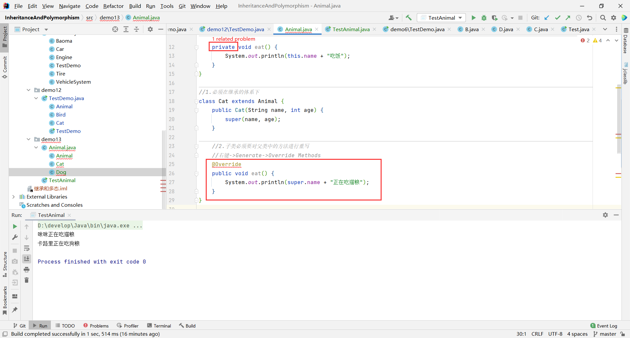Collapse all nodes in the Project panel

click(x=136, y=29)
